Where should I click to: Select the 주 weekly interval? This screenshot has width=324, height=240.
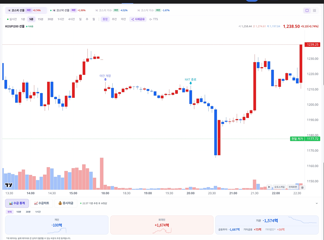(x=87, y=19)
